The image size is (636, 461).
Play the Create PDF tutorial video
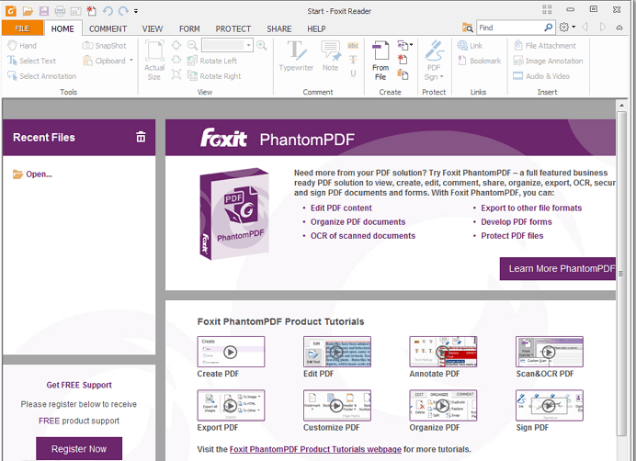point(231,352)
